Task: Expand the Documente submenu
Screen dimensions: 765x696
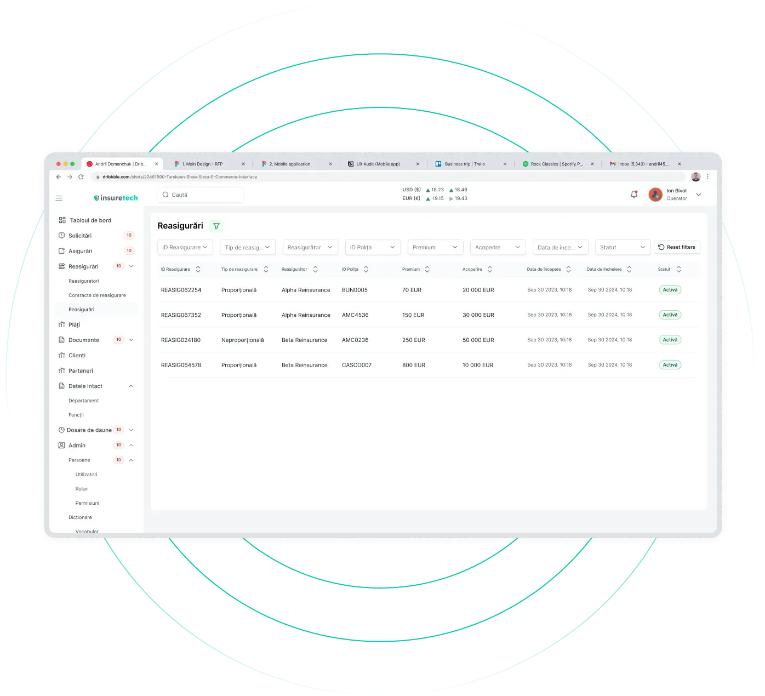Action: coord(131,340)
